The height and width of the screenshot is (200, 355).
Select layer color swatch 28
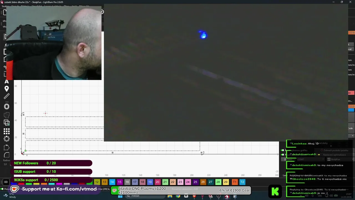click(218, 182)
